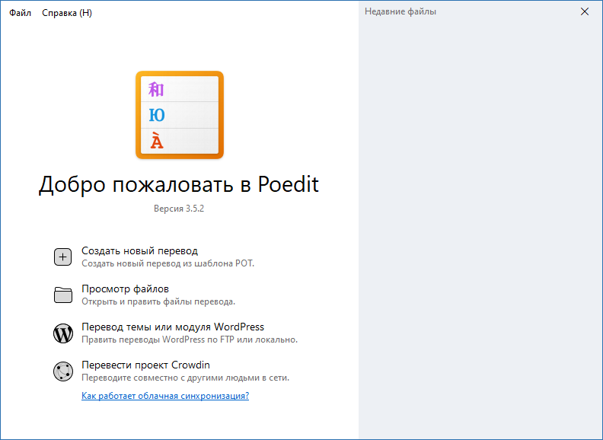Open the Справка (H) menu
Viewport: 603px width, 440px height.
[x=67, y=13]
